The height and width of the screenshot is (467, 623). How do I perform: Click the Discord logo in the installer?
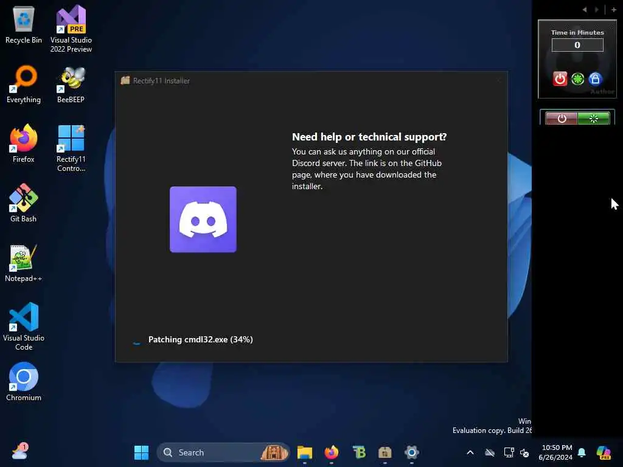[203, 219]
